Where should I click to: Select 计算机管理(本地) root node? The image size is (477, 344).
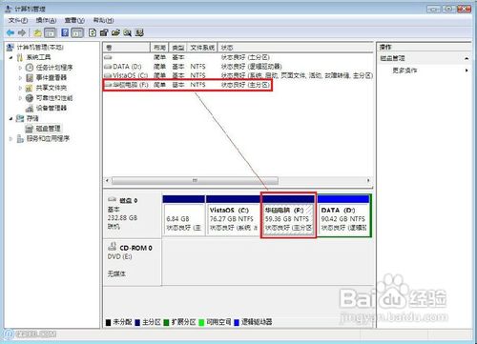click(x=40, y=48)
